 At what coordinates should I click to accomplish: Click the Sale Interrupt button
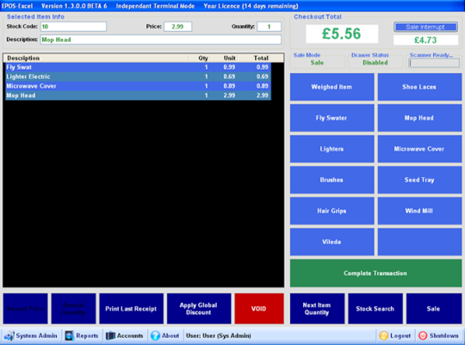coord(425,27)
